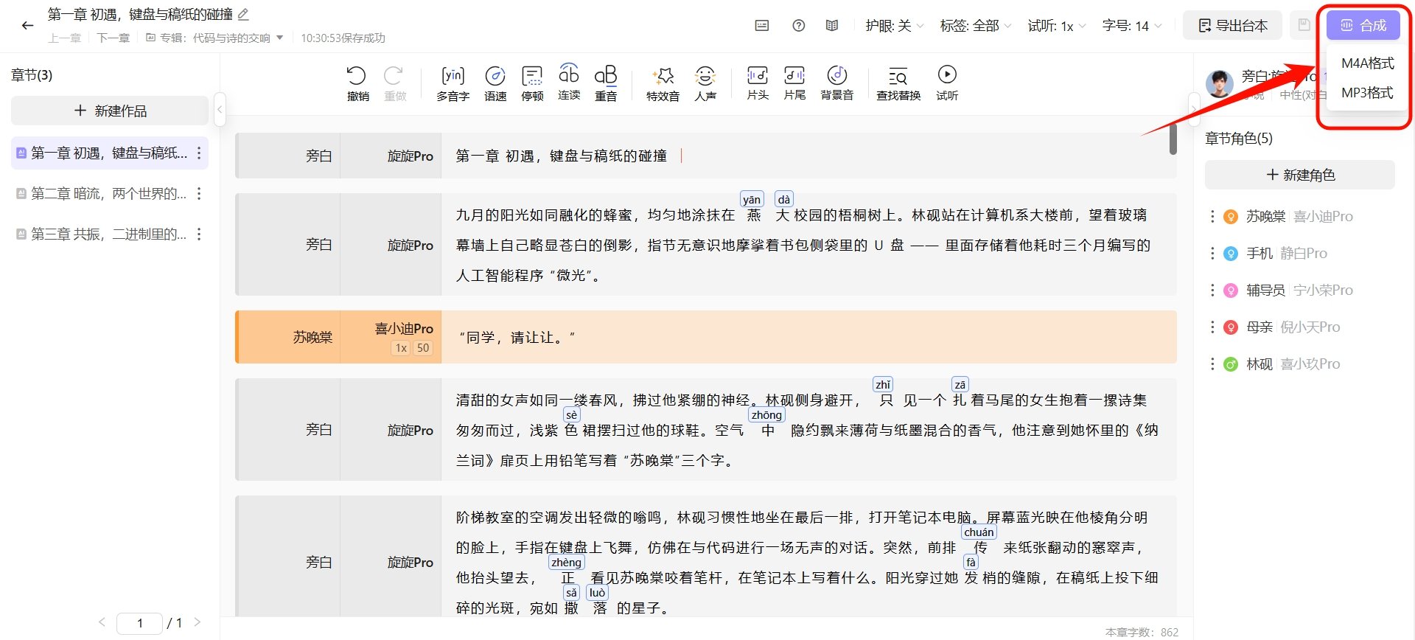This screenshot has width=1415, height=640.
Task: Expand the 护眼 eye-care dropdown
Action: coord(894,26)
